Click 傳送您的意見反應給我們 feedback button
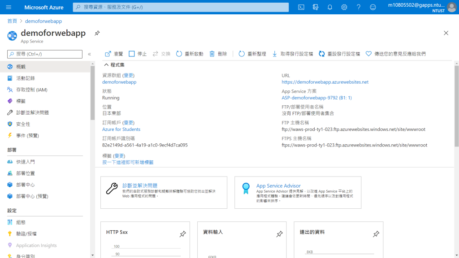 (395, 54)
